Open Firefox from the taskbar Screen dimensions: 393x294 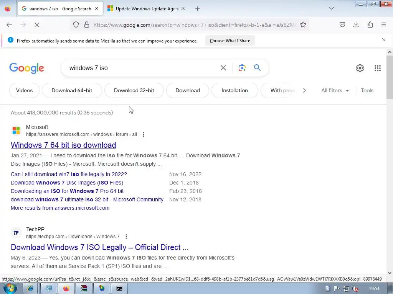coord(66,289)
